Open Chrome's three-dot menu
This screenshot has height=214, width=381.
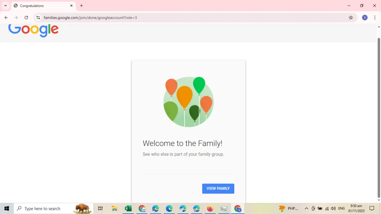point(375,18)
